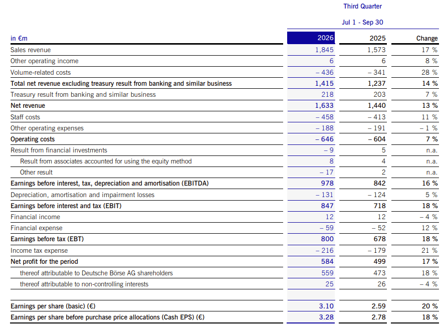
Task: Click the 'Net revenue' row label
Action: [x=28, y=105]
